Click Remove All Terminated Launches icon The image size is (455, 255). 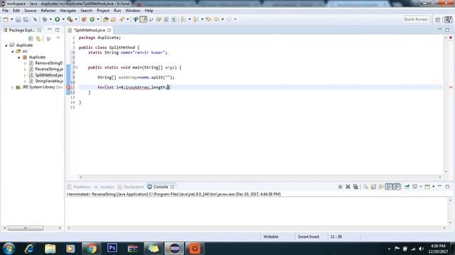coord(355,187)
